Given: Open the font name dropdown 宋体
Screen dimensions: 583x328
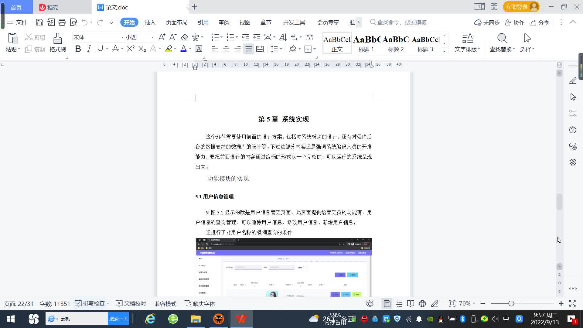Looking at the screenshot, I should click(122, 37).
